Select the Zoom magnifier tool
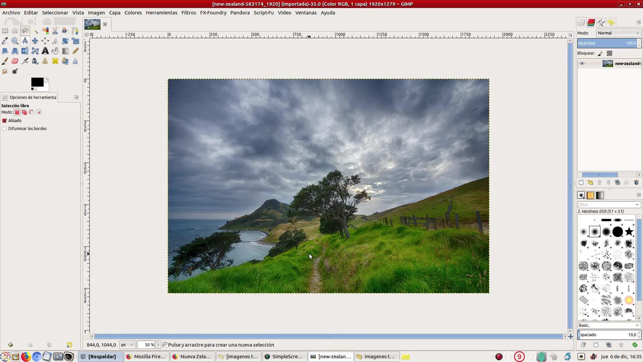 tap(15, 41)
